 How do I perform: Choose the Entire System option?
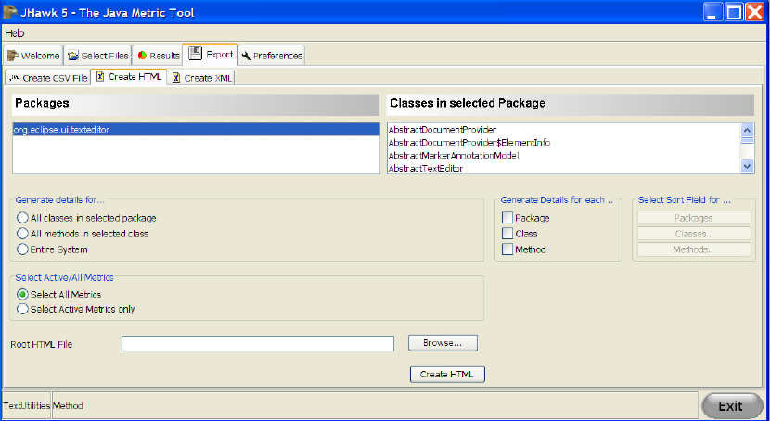pos(53,249)
